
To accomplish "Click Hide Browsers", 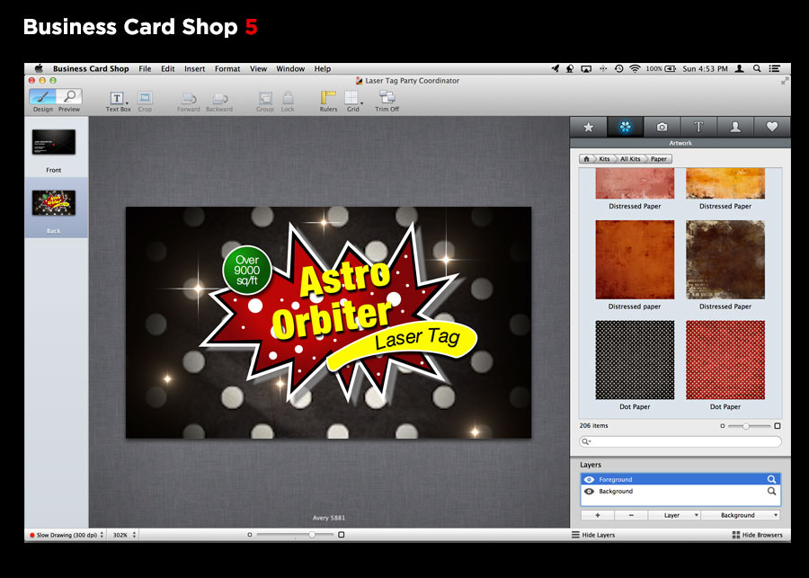I will 758,535.
